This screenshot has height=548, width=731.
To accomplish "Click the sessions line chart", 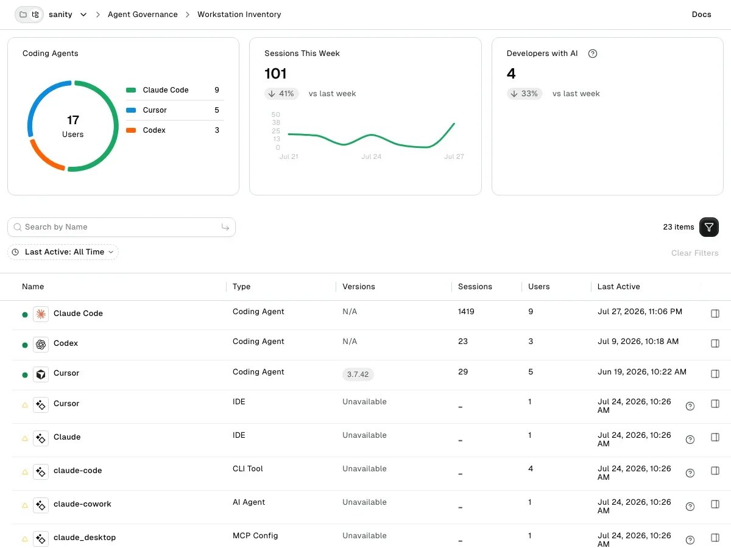I will (371, 135).
